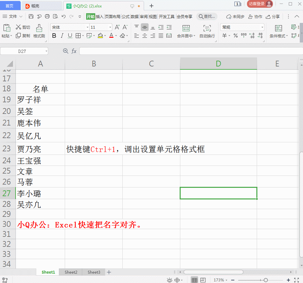Redo the last action

72,16
